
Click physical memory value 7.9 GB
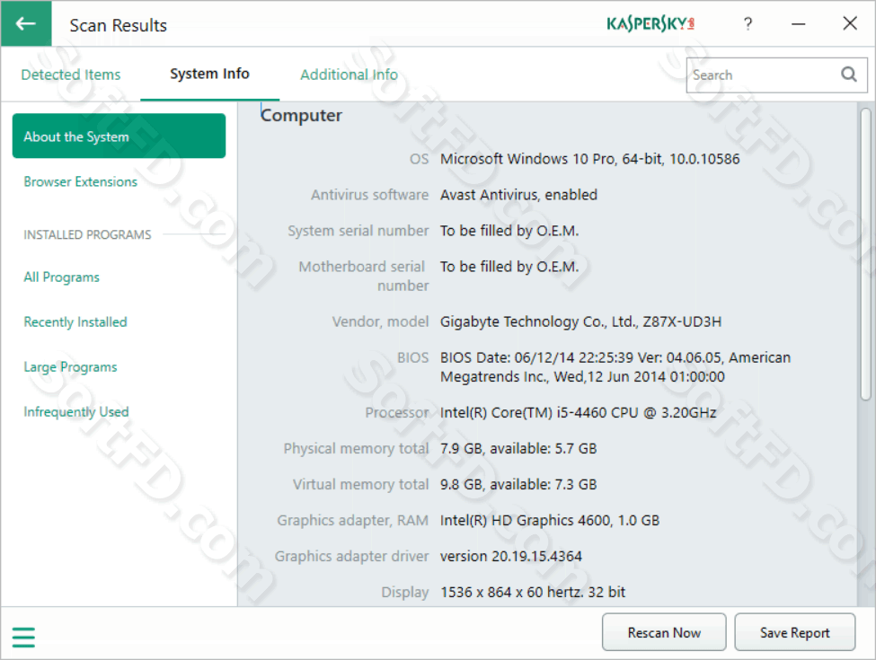tap(518, 449)
